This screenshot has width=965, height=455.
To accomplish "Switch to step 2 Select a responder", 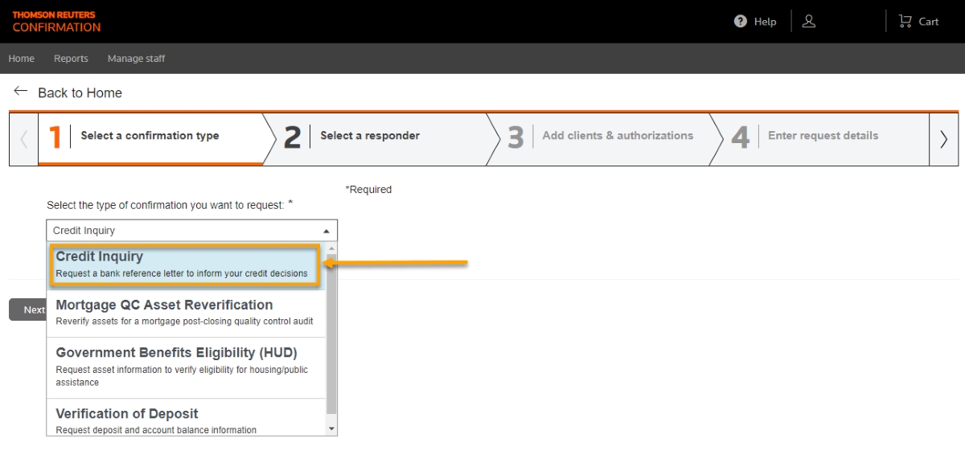I will tap(370, 136).
